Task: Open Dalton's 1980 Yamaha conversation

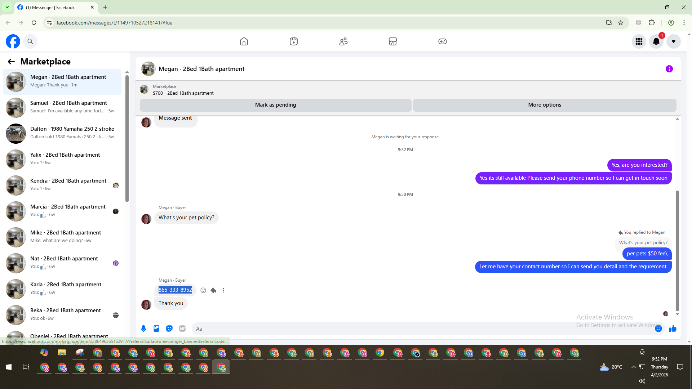Action: pos(62,133)
